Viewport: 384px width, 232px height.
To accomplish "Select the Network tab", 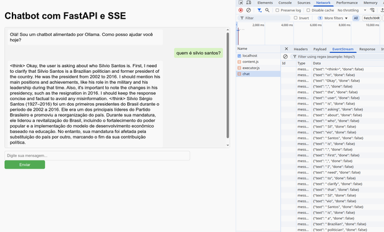I will point(324,2).
